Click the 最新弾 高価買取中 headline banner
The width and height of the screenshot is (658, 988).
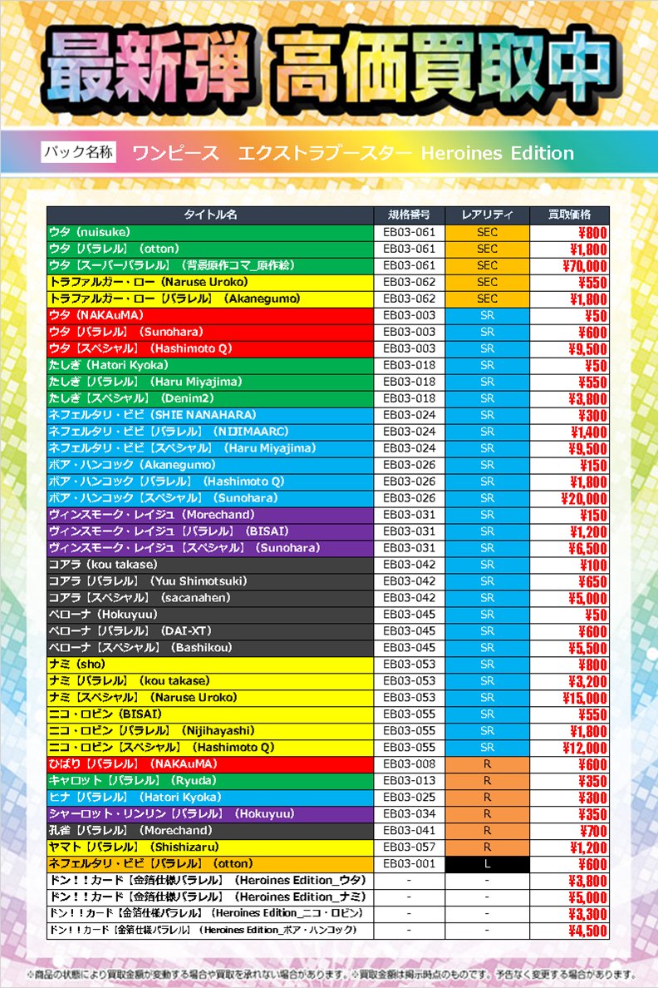[332, 67]
